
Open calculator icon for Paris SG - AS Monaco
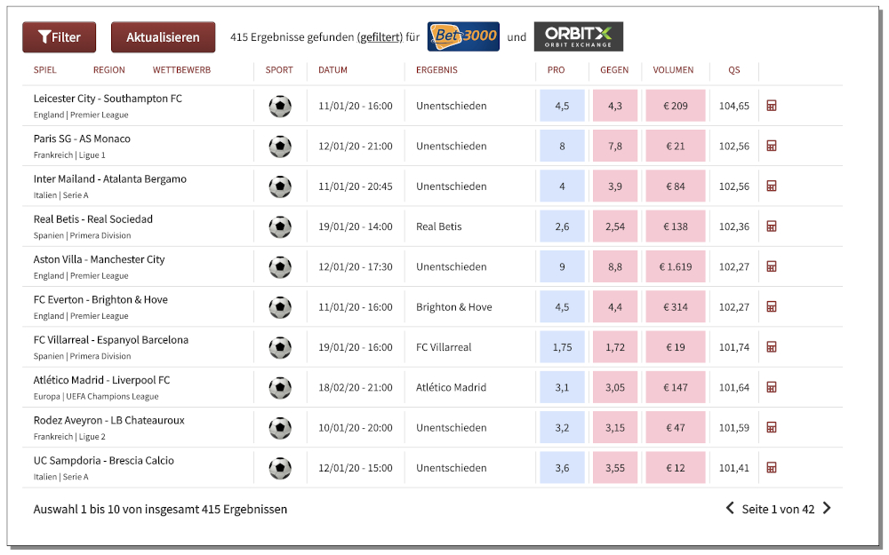(x=771, y=147)
